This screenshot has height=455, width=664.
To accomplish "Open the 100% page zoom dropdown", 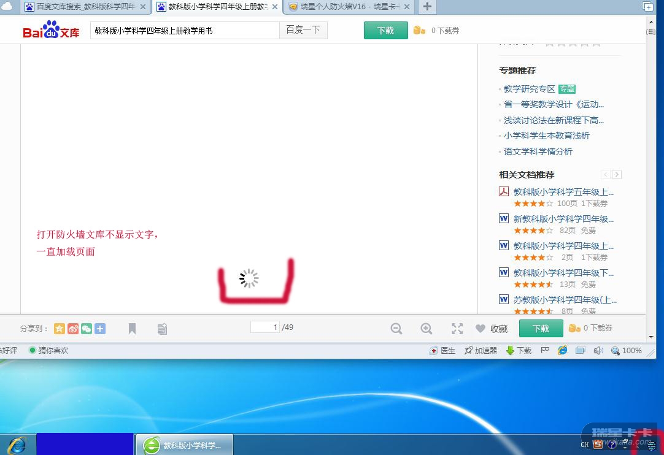I will click(626, 351).
